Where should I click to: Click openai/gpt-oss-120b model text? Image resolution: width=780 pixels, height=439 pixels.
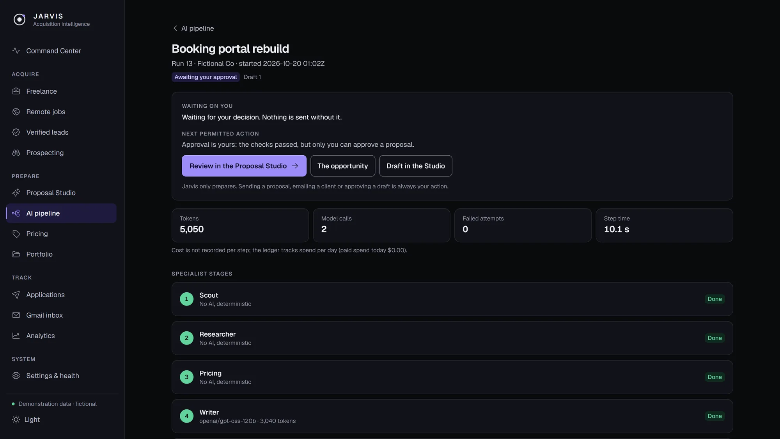pyautogui.click(x=227, y=421)
